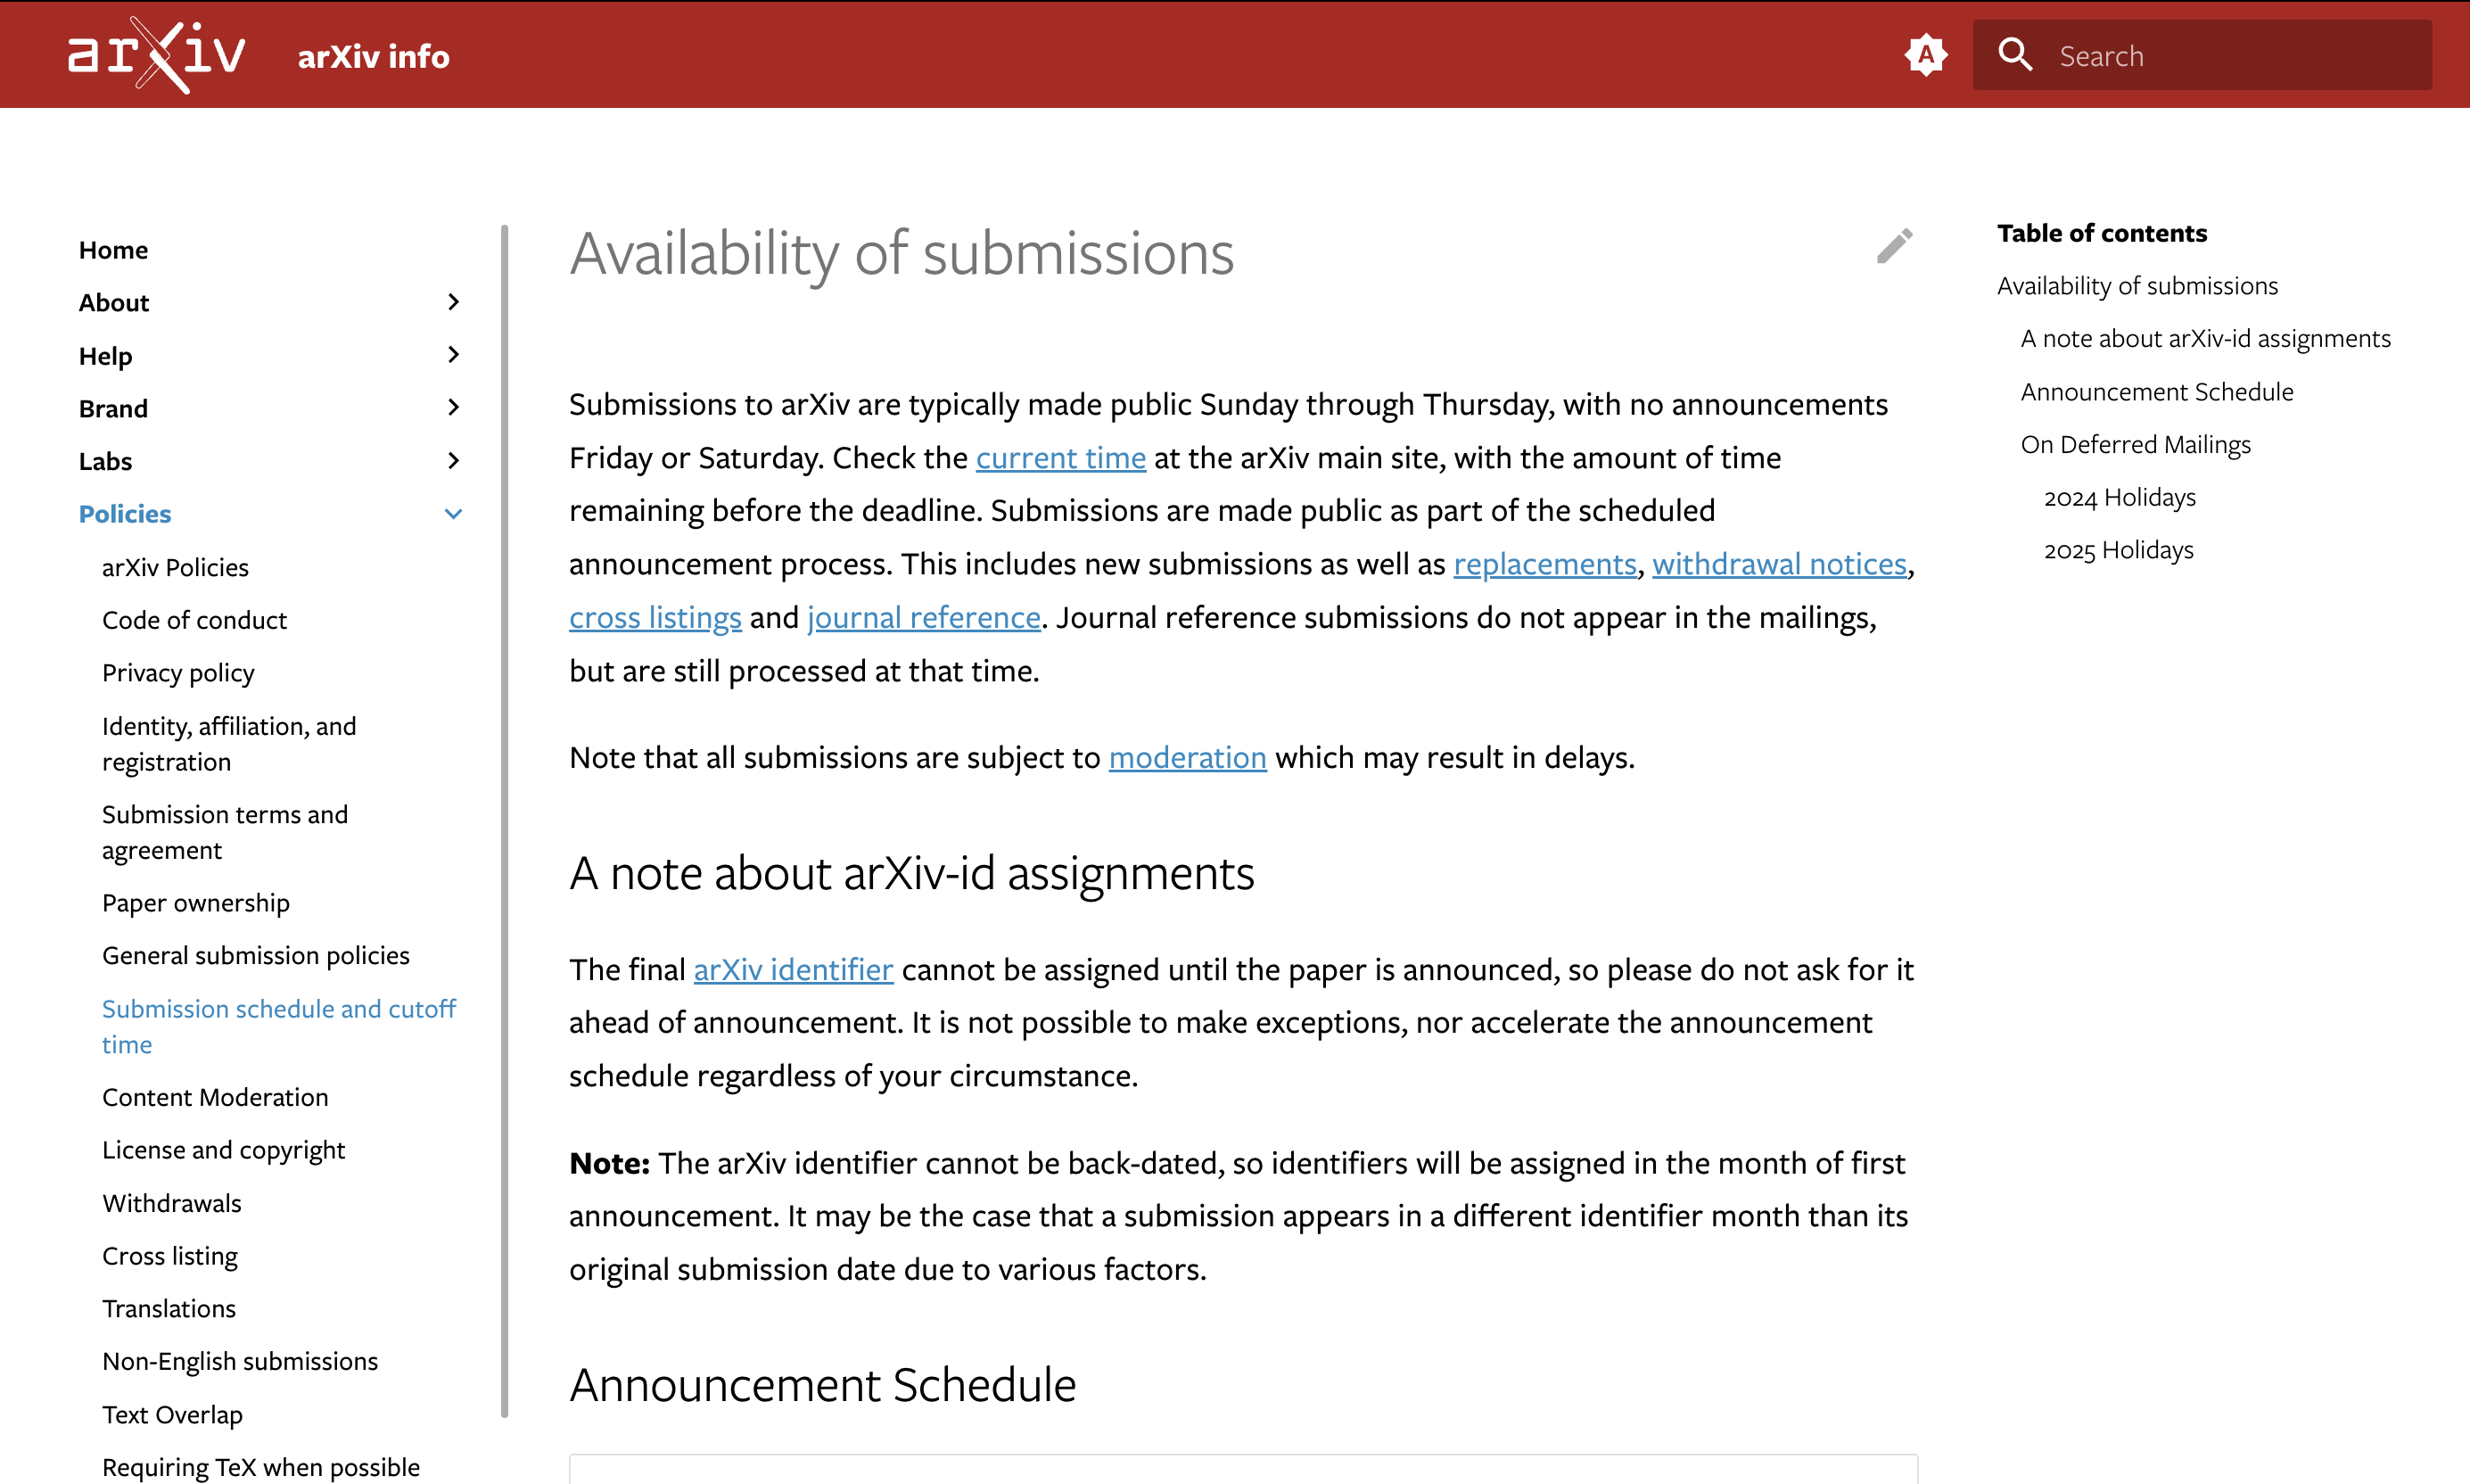The image size is (2470, 1484).
Task: Click the sidebar vertical scrollbar
Action: [x=505, y=820]
